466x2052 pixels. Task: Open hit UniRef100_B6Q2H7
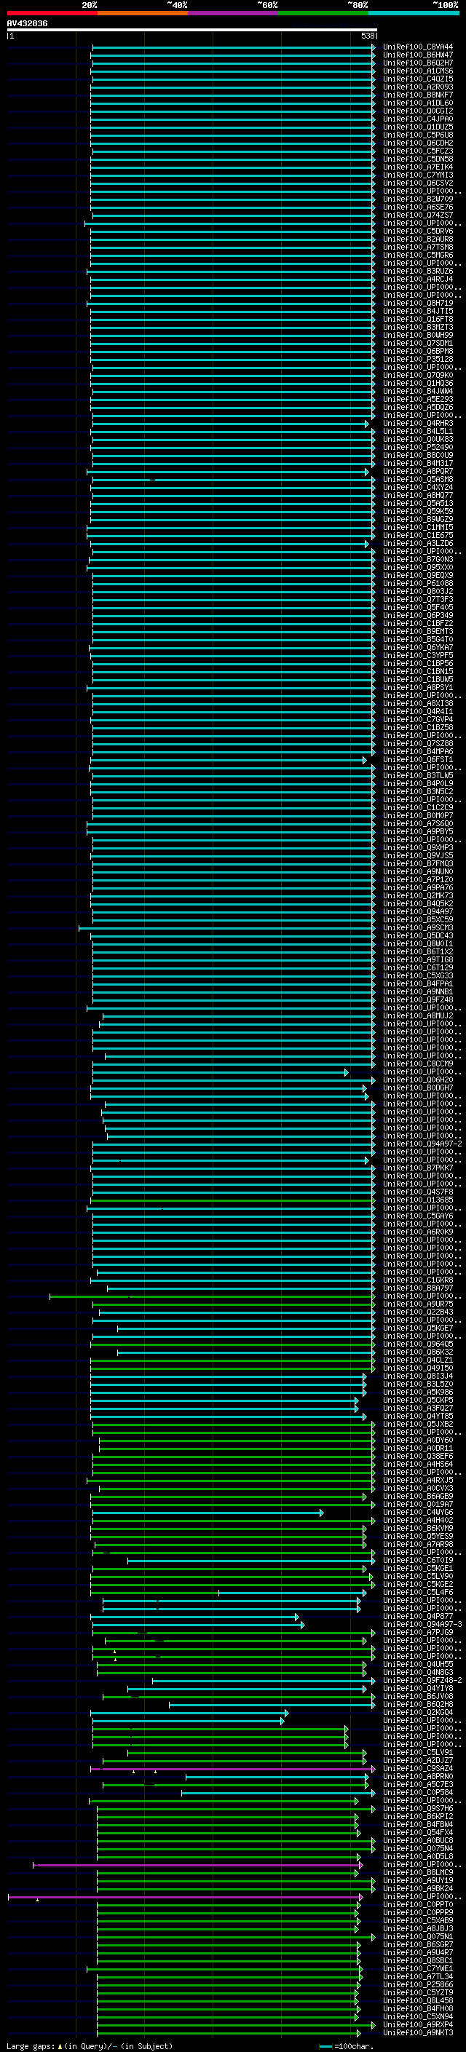click(418, 63)
